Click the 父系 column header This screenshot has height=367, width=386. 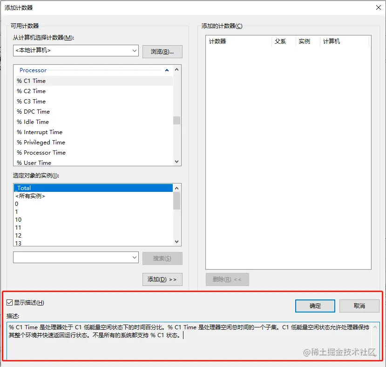pos(281,41)
